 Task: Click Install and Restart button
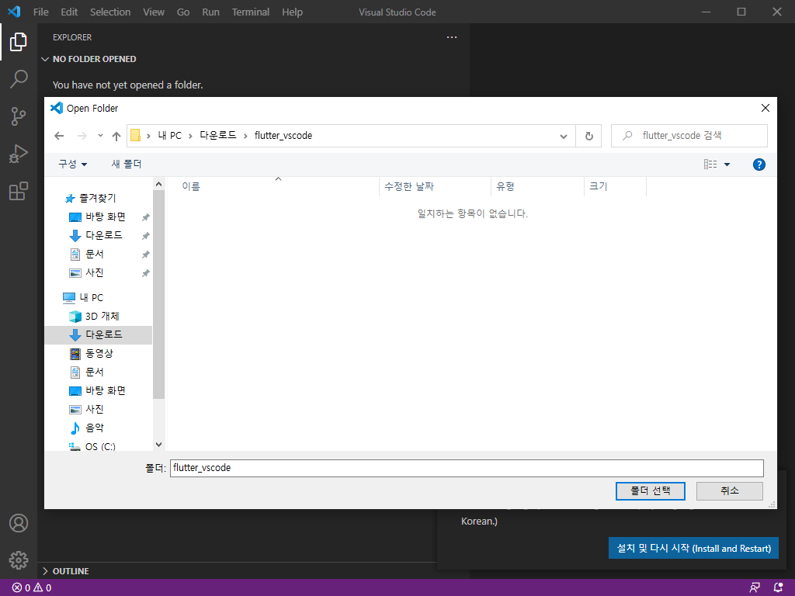click(693, 549)
